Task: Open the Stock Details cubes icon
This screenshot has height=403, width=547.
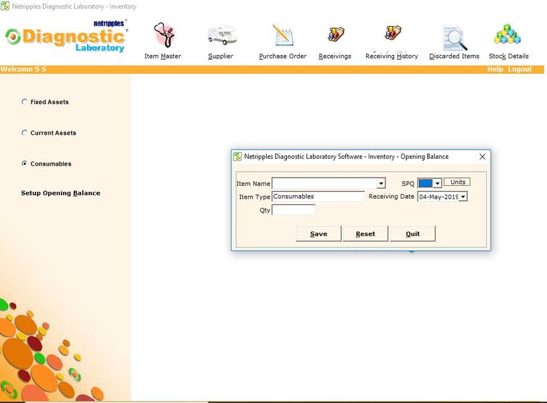Action: click(x=507, y=34)
